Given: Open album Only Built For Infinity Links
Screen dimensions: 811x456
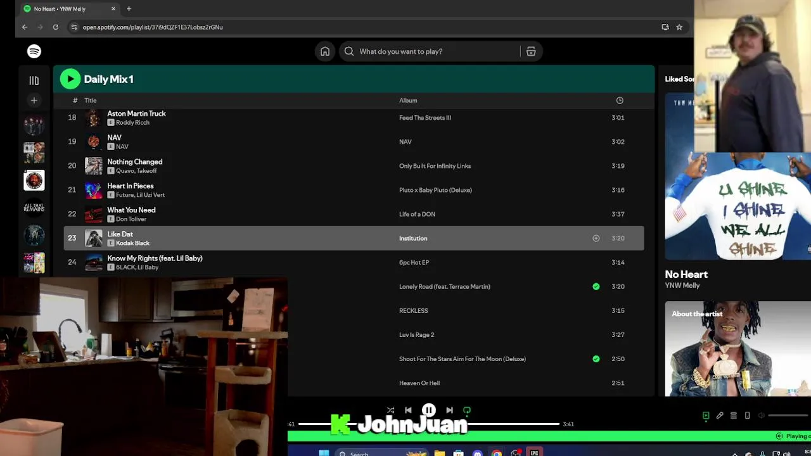Looking at the screenshot, I should coord(435,166).
